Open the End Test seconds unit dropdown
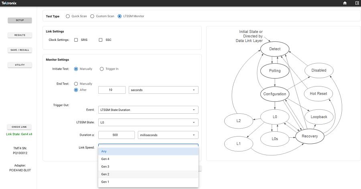The width and height of the screenshot is (361, 189). (163, 90)
